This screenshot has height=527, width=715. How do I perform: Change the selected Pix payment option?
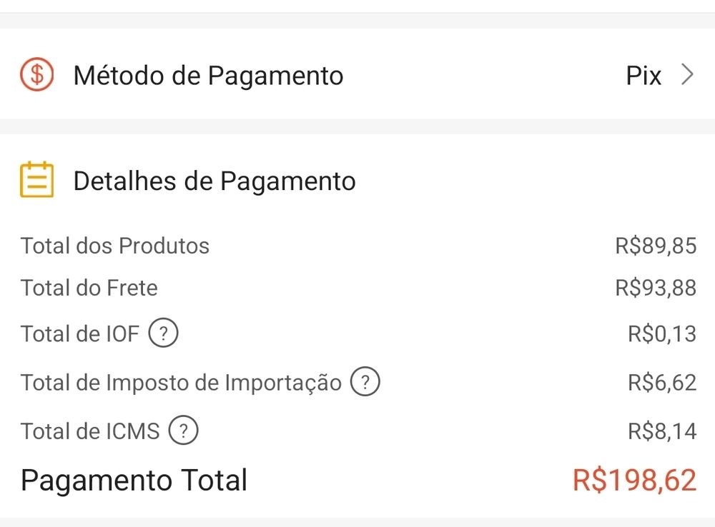tap(643, 75)
